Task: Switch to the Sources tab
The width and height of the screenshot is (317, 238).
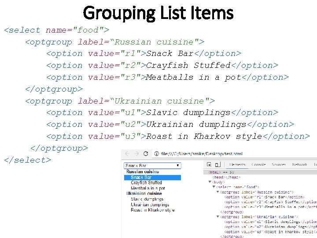Action: (279, 164)
